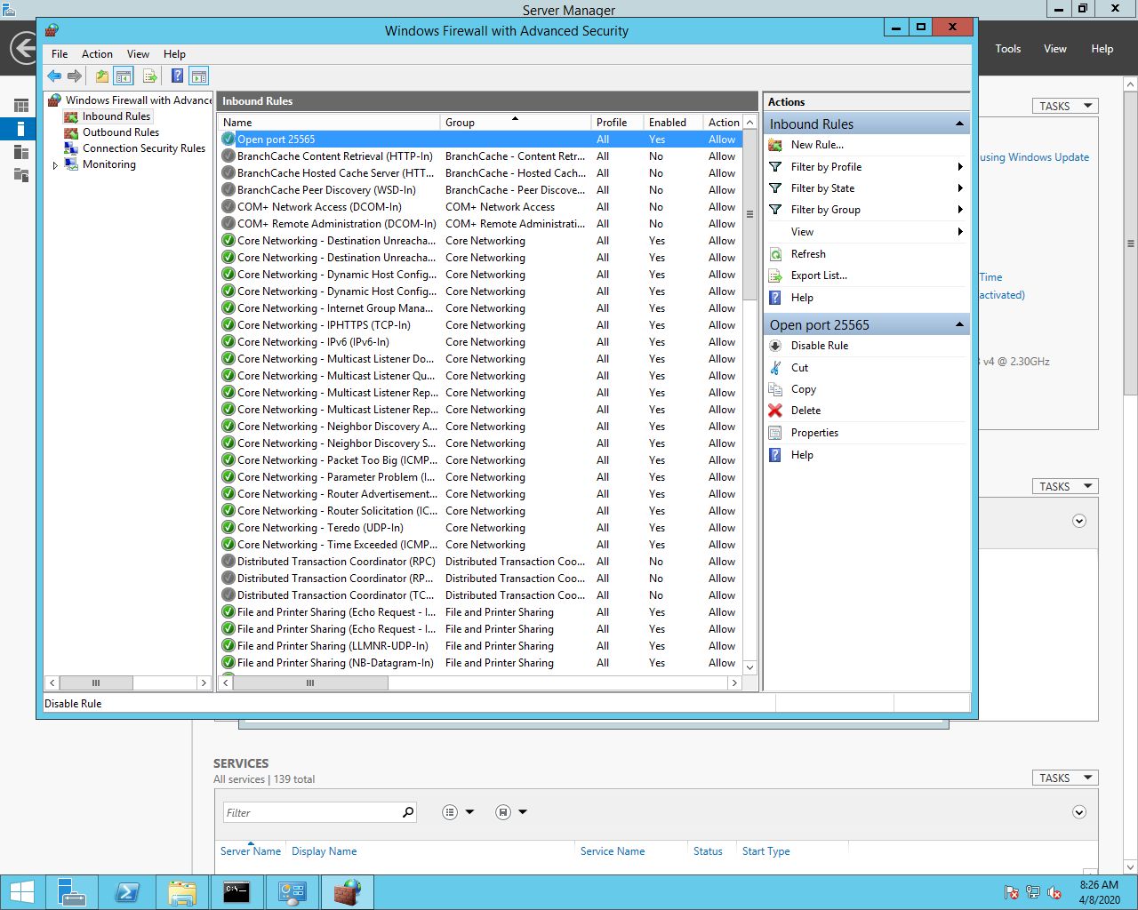This screenshot has width=1138, height=910.
Task: Click the Refresh action icon
Action: [x=775, y=254]
